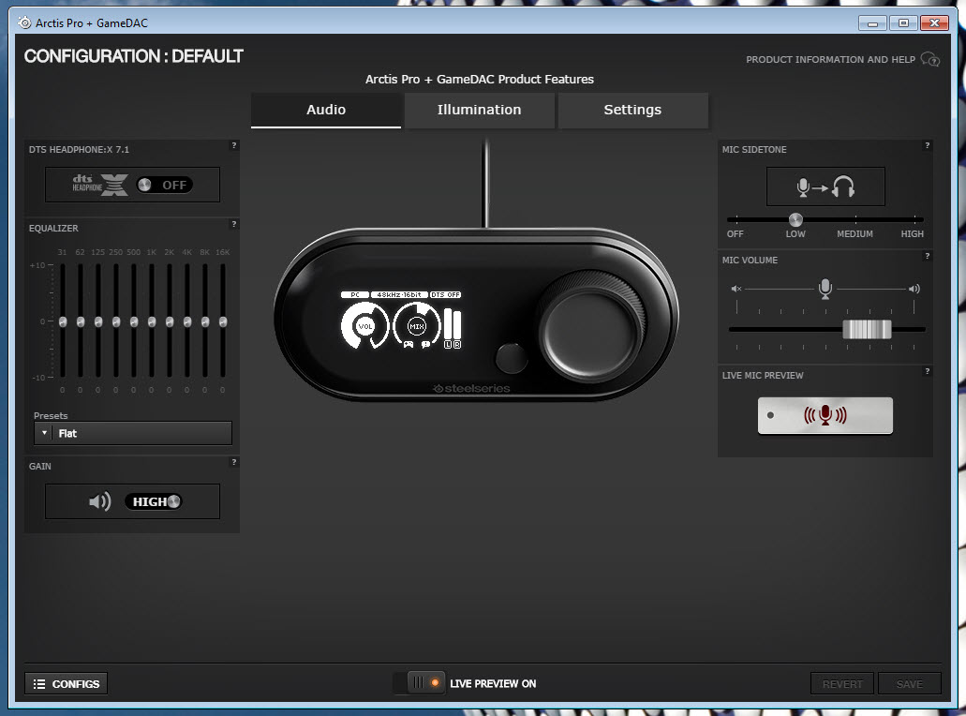Screen dimensions: 966x716
Task: Click the 1K equalizer slider
Action: [x=152, y=321]
